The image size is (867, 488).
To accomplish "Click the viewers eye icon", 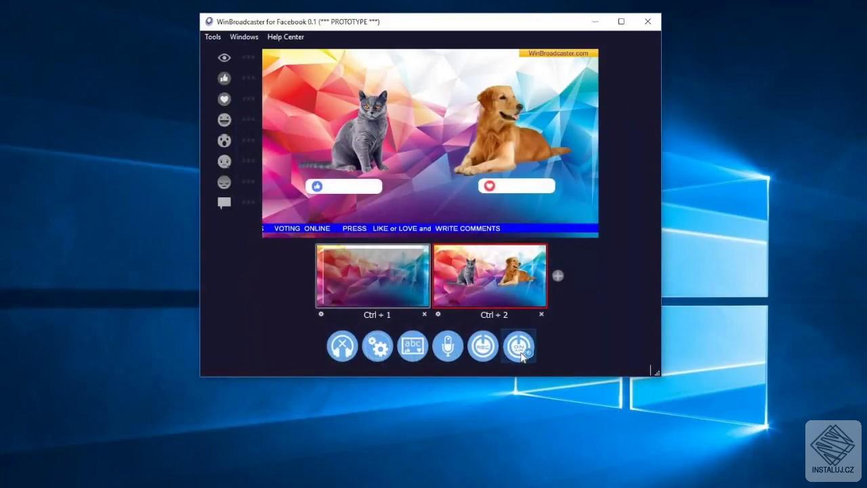I will coord(224,58).
